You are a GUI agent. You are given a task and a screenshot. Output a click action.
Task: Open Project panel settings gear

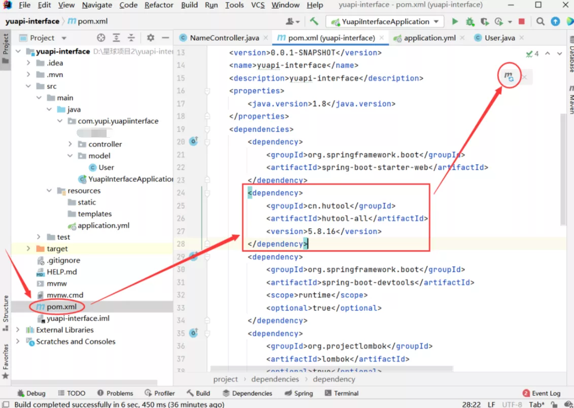(x=150, y=38)
